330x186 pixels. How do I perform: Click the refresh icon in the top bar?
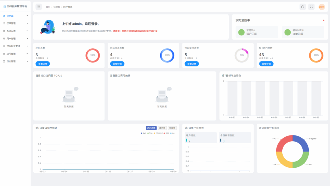coord(303,7)
